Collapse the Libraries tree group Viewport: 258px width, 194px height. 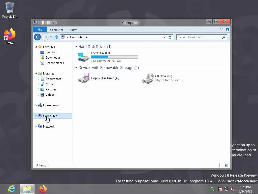coord(36,74)
